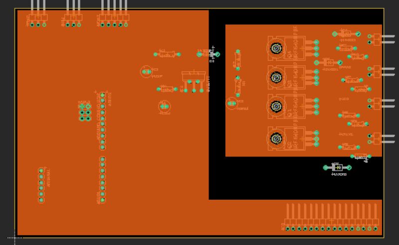This screenshot has height=245, width=399.
Task: Select the second 2-pin connector on right edge
Action: pos(381,71)
